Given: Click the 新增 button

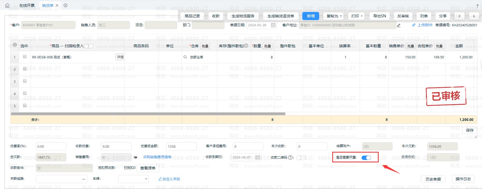Looking at the screenshot, I should 311,16.
